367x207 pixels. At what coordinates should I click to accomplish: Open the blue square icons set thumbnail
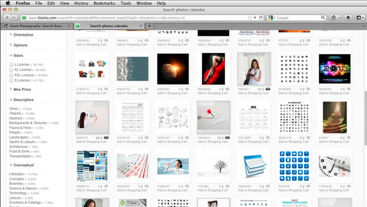click(x=294, y=166)
